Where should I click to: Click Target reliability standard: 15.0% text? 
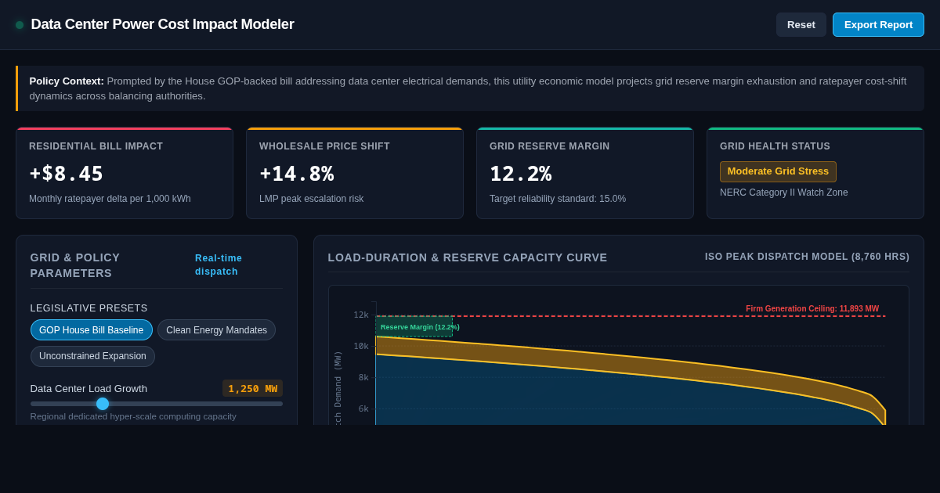(558, 199)
